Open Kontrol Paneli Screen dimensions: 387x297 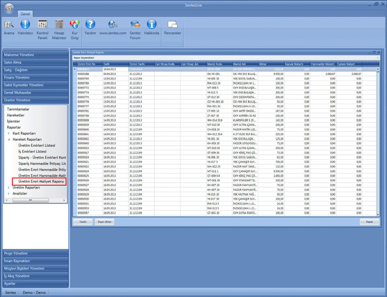[x=42, y=29]
